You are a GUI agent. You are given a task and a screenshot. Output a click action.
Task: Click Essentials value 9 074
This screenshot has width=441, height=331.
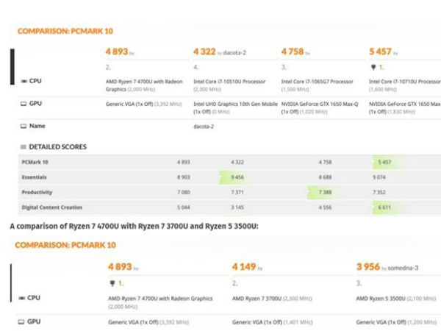point(379,177)
